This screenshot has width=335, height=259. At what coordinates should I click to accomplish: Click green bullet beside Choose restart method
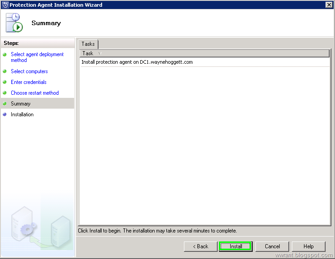click(x=4, y=93)
